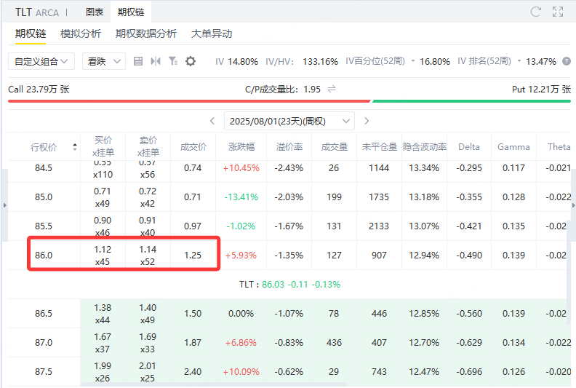Click the green Put volume bar
Screen dimensions: 576x388
[x=471, y=101]
